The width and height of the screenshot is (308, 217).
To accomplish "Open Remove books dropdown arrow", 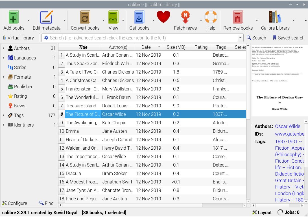I will (257, 20).
